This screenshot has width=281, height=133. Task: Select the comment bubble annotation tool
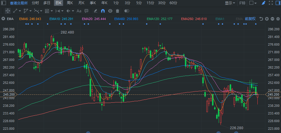coord(86,11)
